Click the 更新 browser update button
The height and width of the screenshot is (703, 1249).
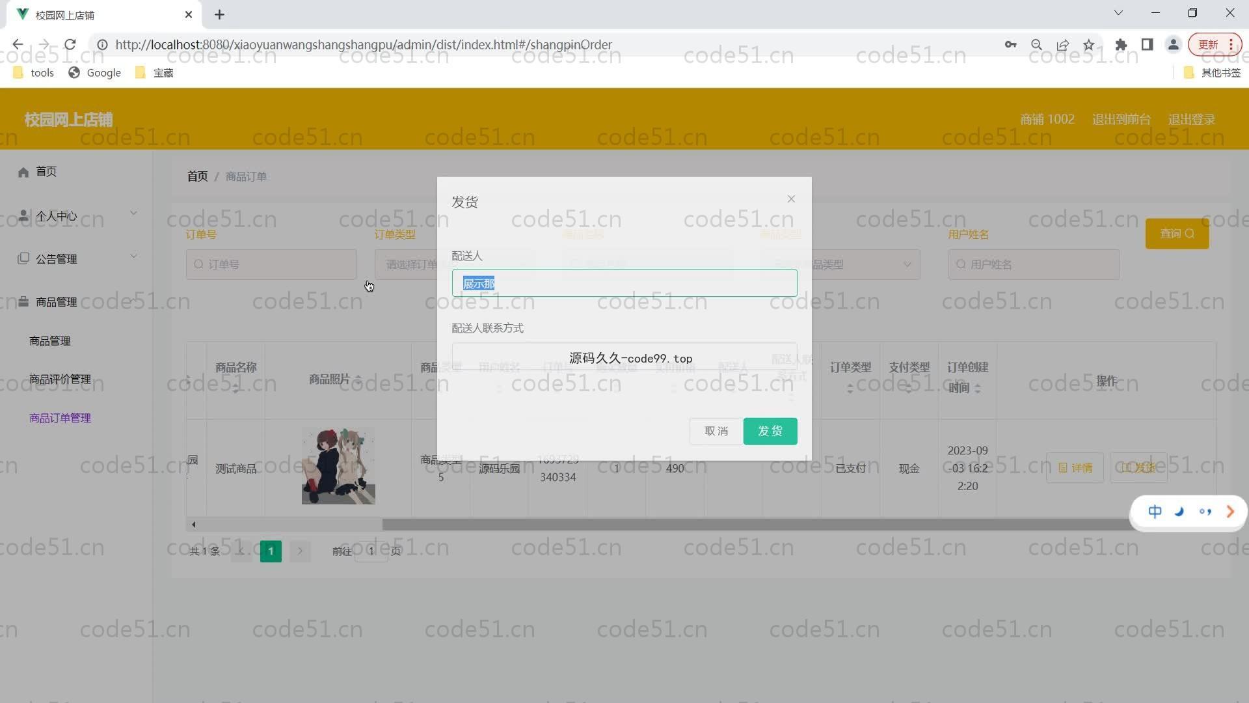click(1215, 44)
